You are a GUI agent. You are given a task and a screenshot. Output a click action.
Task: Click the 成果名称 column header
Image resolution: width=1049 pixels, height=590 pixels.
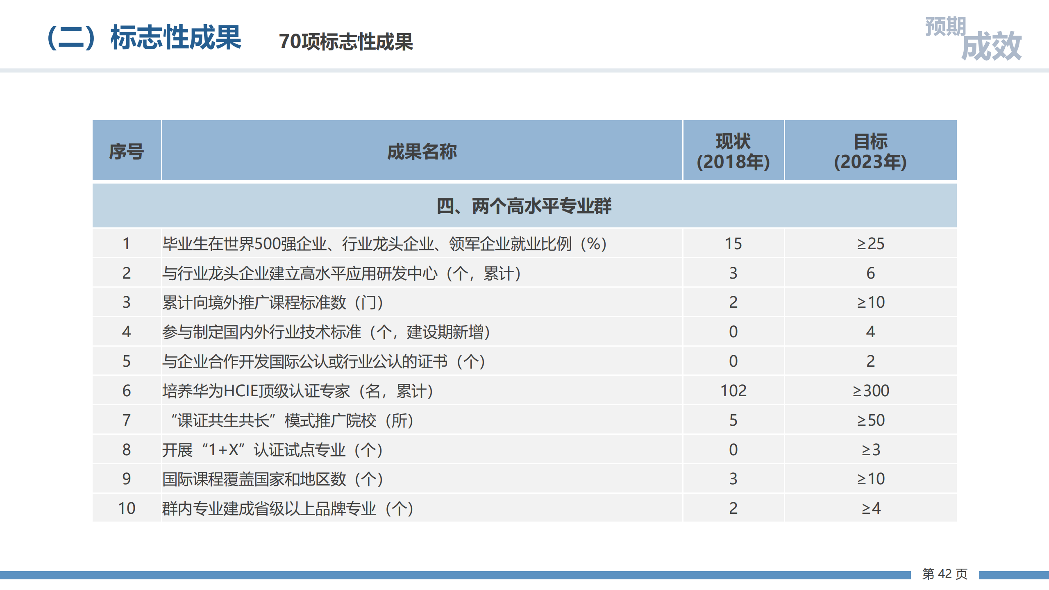point(422,152)
